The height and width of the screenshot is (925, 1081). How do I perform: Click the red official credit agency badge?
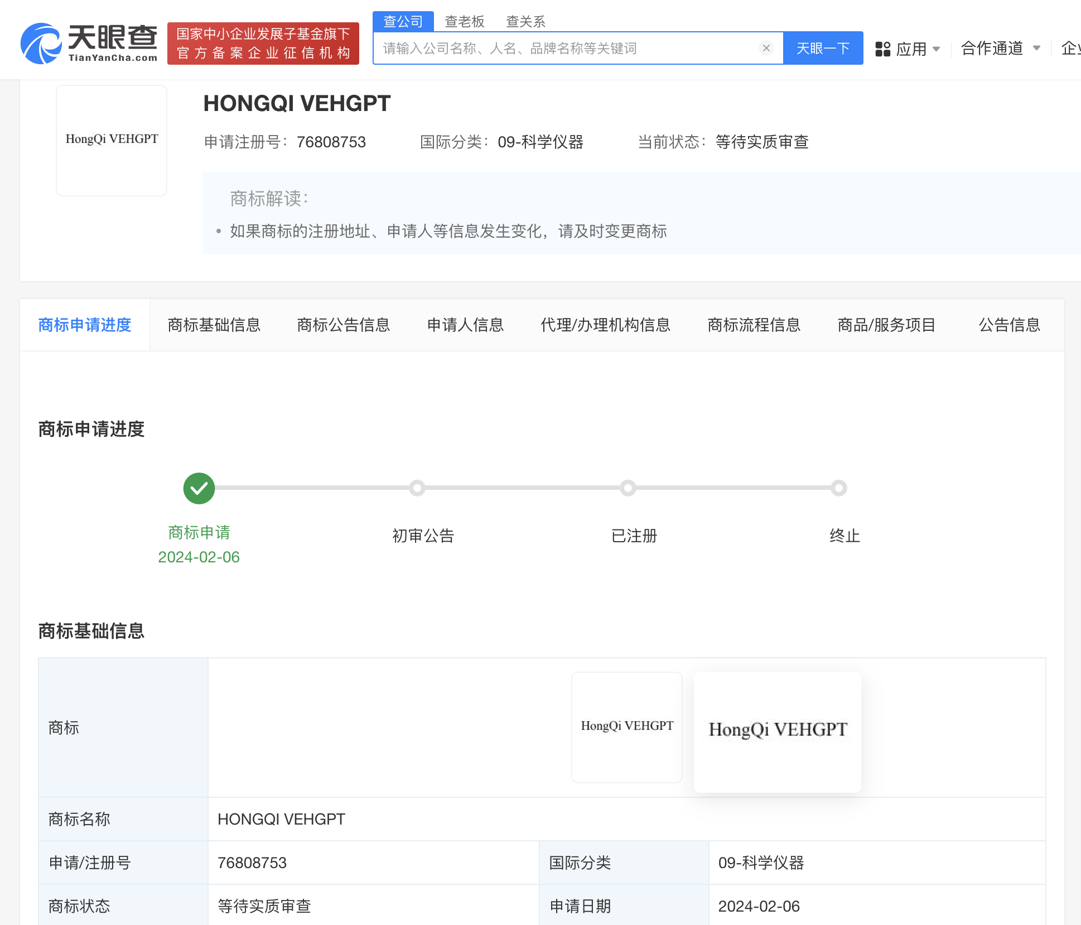coord(263,44)
